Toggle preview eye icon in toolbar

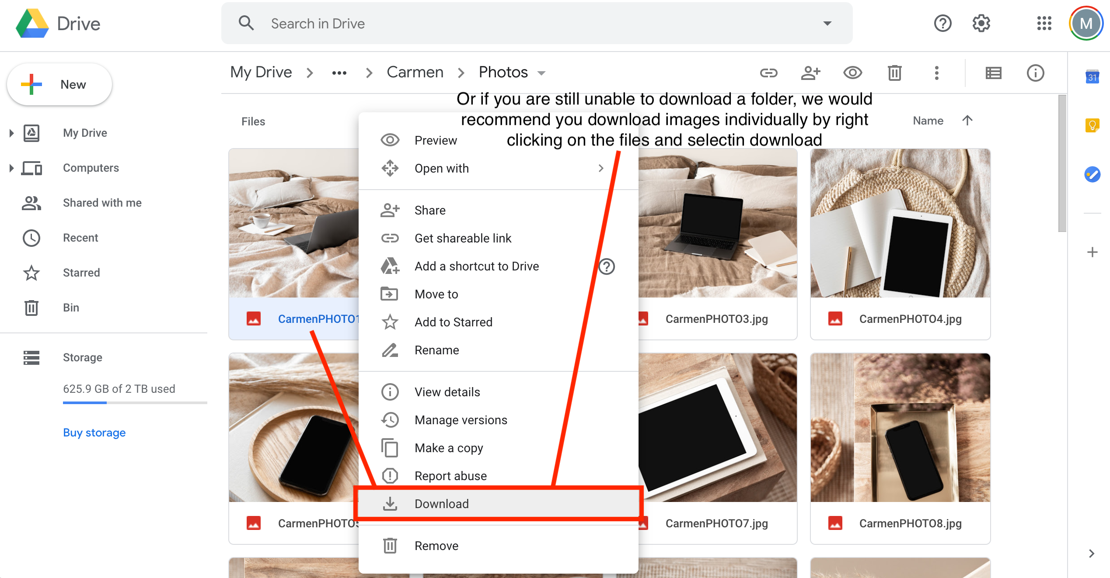pyautogui.click(x=852, y=73)
